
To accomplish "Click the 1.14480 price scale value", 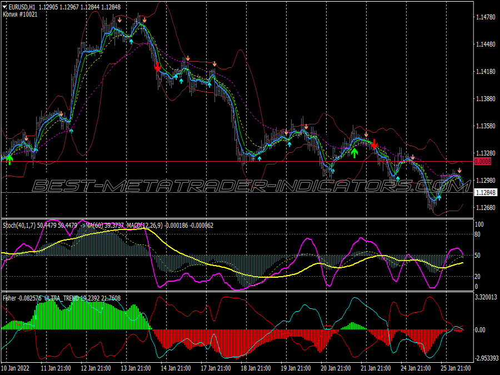I will 486,44.
